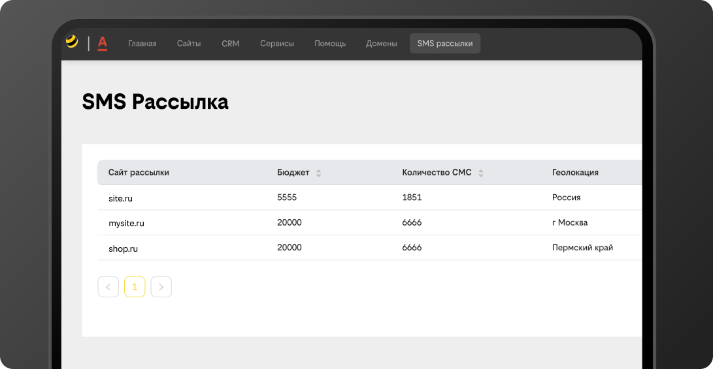This screenshot has width=713, height=369.
Task: Click the SMS Рассылка page heading
Action: point(155,102)
